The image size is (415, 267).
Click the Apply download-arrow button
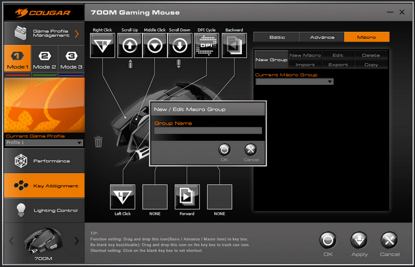(x=359, y=241)
